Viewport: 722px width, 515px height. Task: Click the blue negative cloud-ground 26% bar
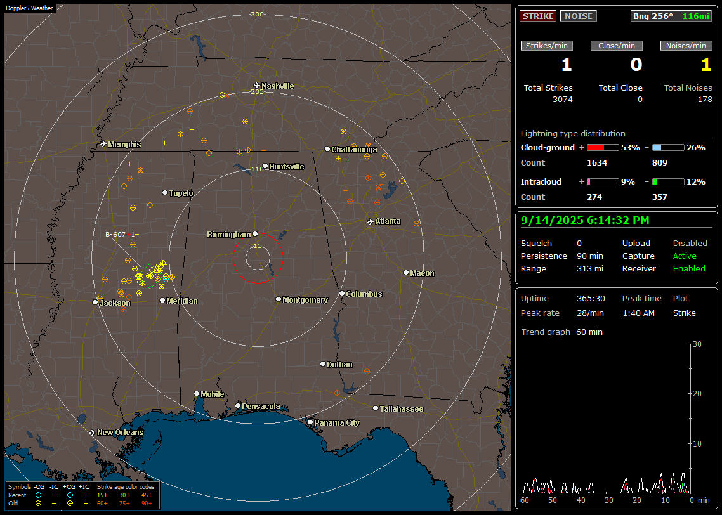[x=668, y=148]
